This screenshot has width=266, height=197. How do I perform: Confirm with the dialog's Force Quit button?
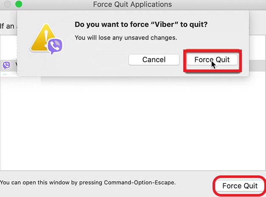click(212, 60)
